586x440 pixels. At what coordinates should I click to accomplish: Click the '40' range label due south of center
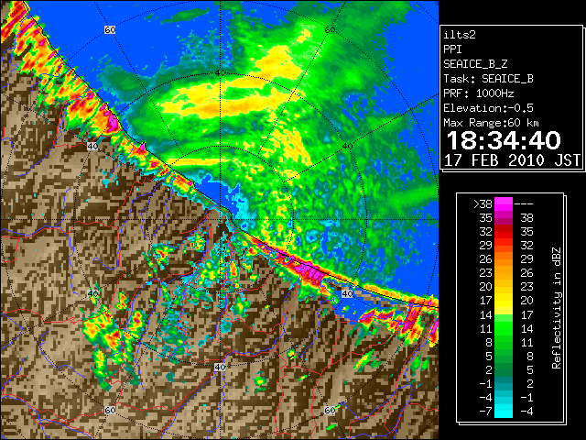pos(220,367)
